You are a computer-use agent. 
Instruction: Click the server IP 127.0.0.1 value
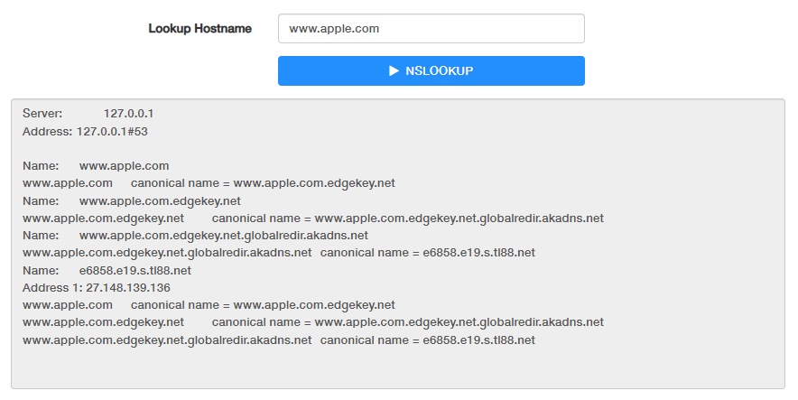pos(128,114)
